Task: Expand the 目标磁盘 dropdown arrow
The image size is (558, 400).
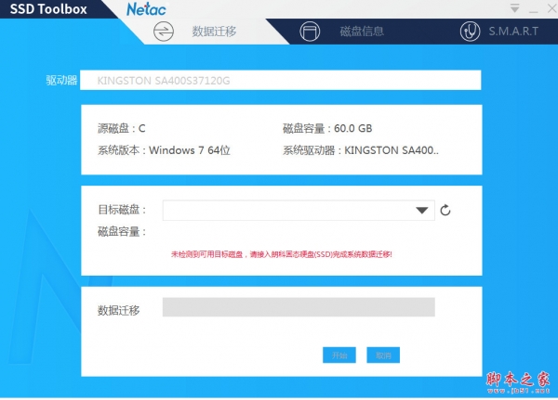Action: pyautogui.click(x=422, y=211)
